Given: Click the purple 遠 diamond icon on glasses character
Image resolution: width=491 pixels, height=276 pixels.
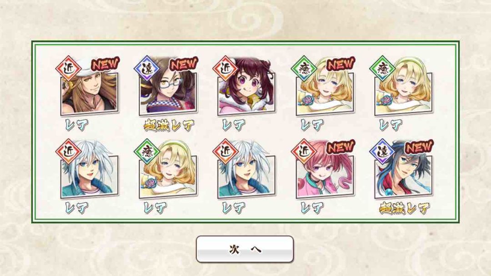Looking at the screenshot, I should tap(147, 68).
